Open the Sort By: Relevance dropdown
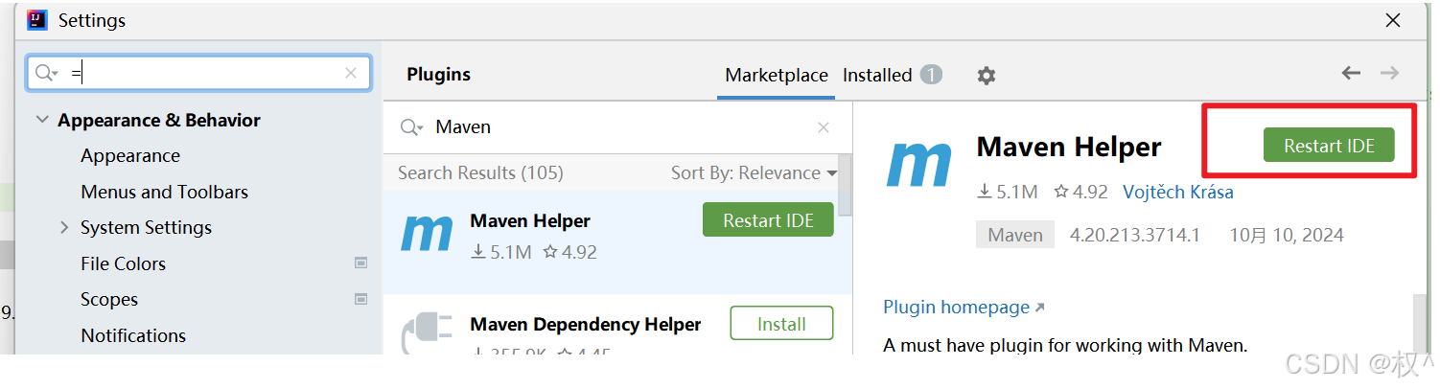This screenshot has width=1440, height=389. pyautogui.click(x=754, y=173)
